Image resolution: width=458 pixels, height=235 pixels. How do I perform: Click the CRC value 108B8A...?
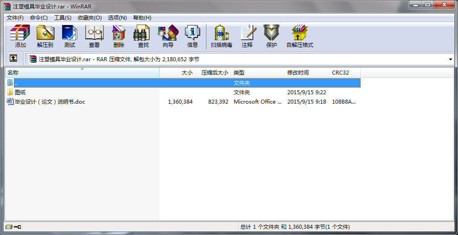pyautogui.click(x=344, y=102)
